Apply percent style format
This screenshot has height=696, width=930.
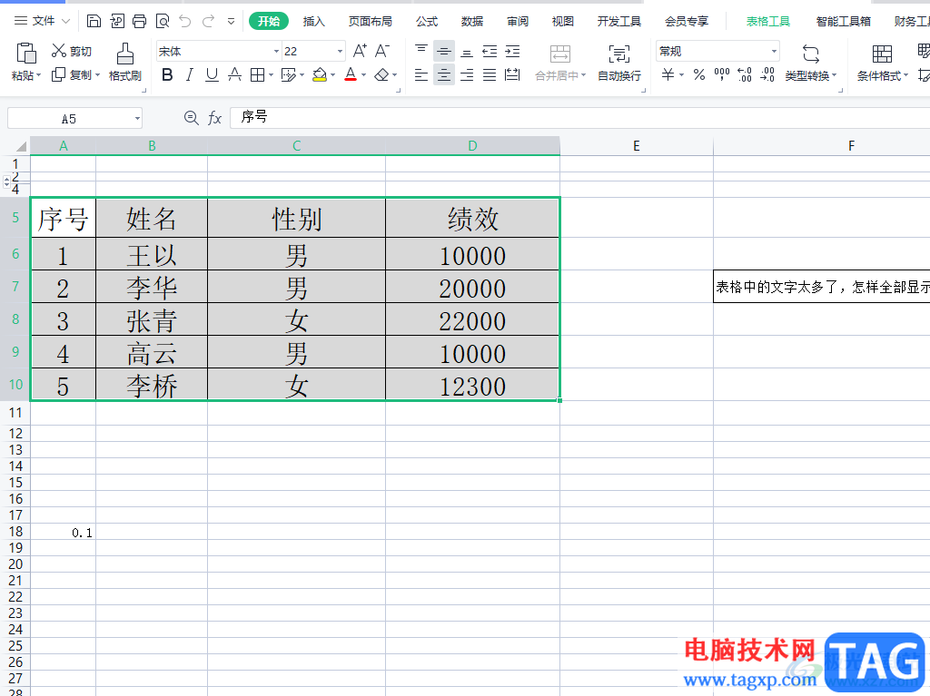tap(699, 74)
